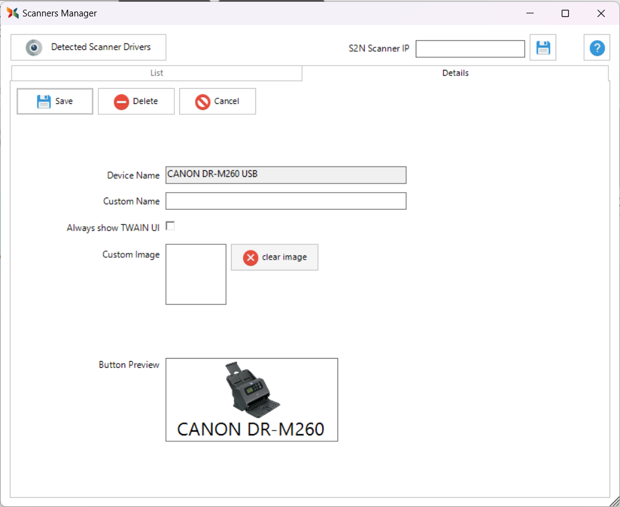
Task: Click the Scanners Manager title bar text
Action: [x=60, y=13]
